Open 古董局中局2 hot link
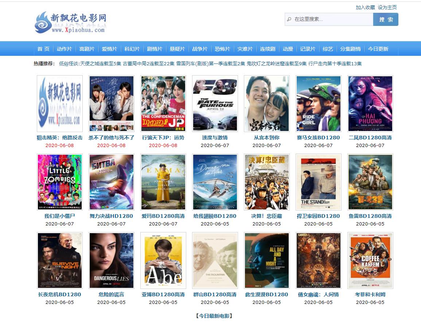Screen dimensions: 421x324 [148, 64]
